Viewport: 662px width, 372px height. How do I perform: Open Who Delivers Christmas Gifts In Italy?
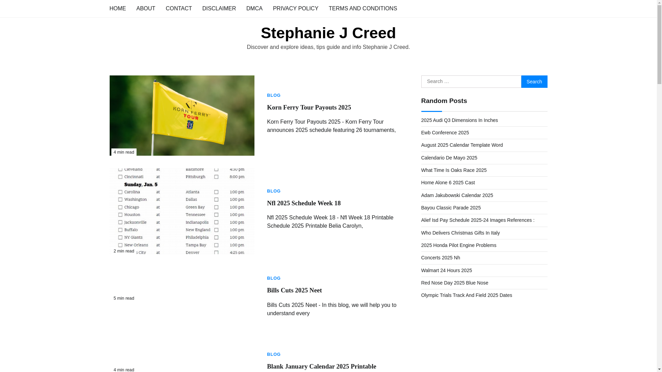460,233
